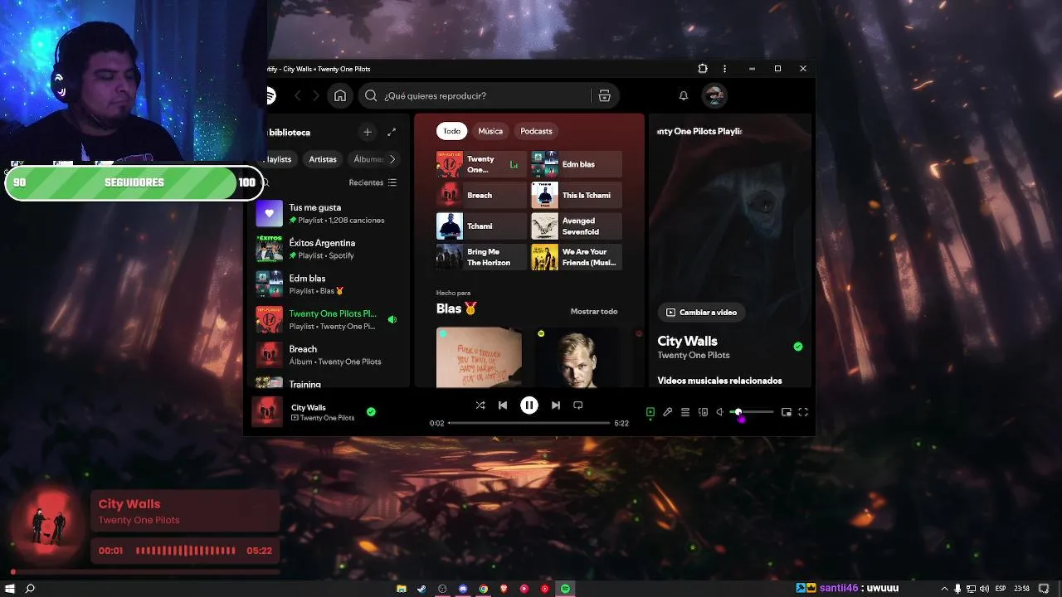Open the Blas section heading
Image resolution: width=1062 pixels, height=597 pixels.
tap(457, 308)
